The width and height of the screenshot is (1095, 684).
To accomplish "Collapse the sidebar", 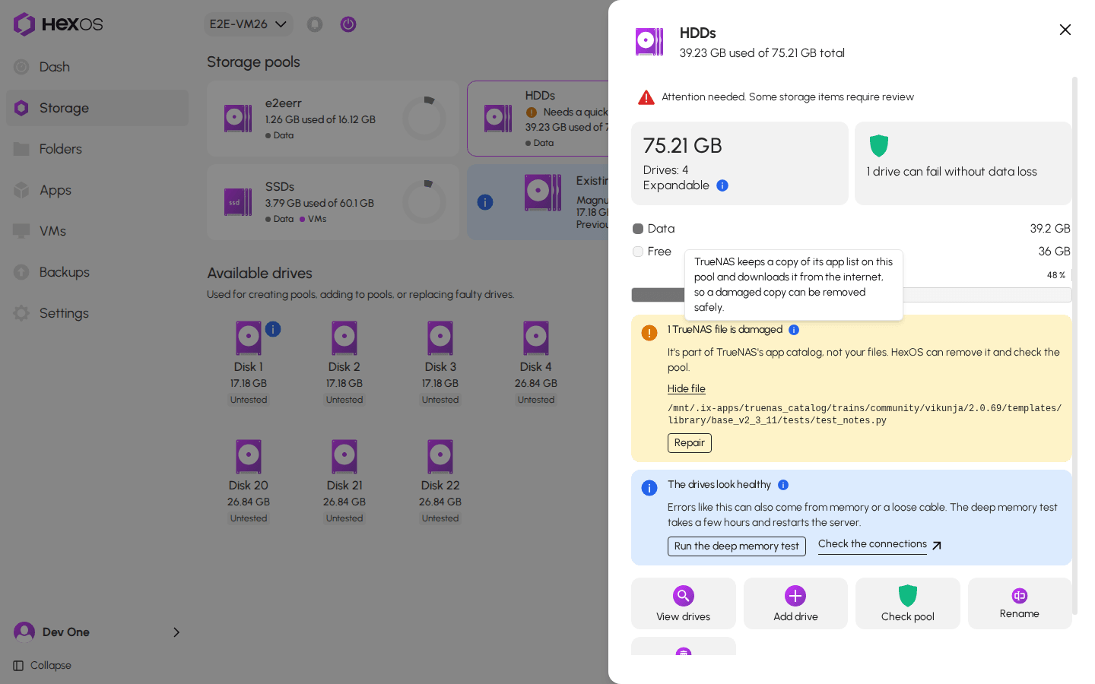I will pyautogui.click(x=43, y=666).
